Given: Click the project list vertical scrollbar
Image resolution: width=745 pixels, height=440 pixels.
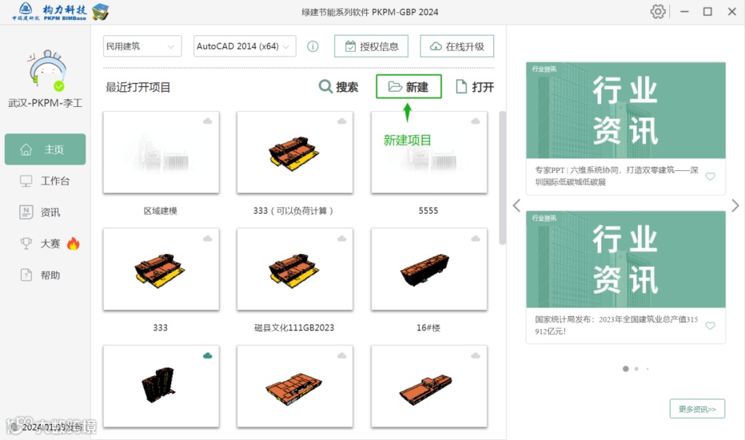Looking at the screenshot, I should pyautogui.click(x=502, y=178).
